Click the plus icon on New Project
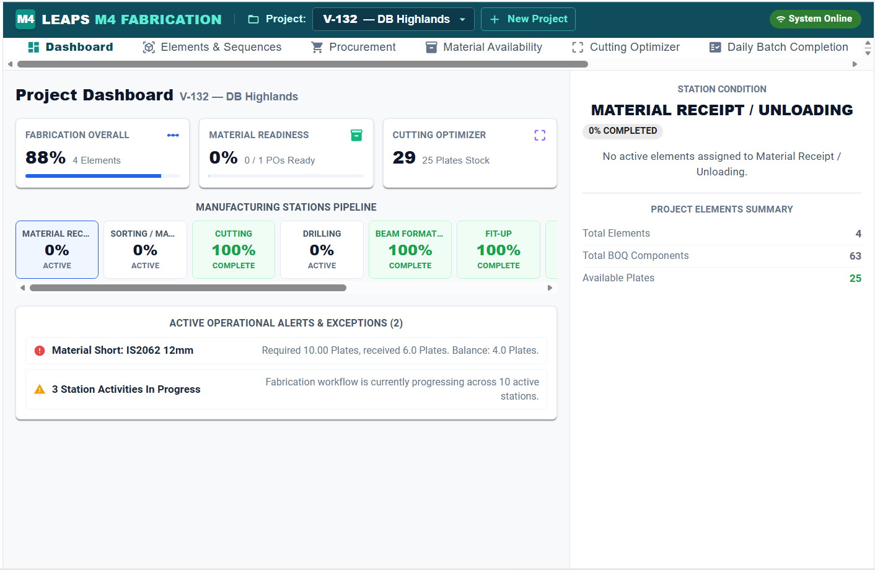 [495, 19]
